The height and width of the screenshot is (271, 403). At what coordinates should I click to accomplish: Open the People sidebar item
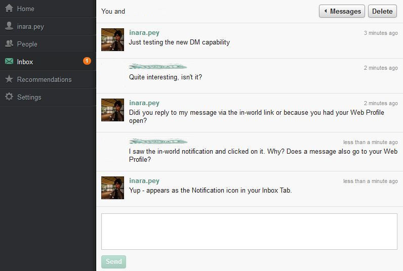click(27, 44)
